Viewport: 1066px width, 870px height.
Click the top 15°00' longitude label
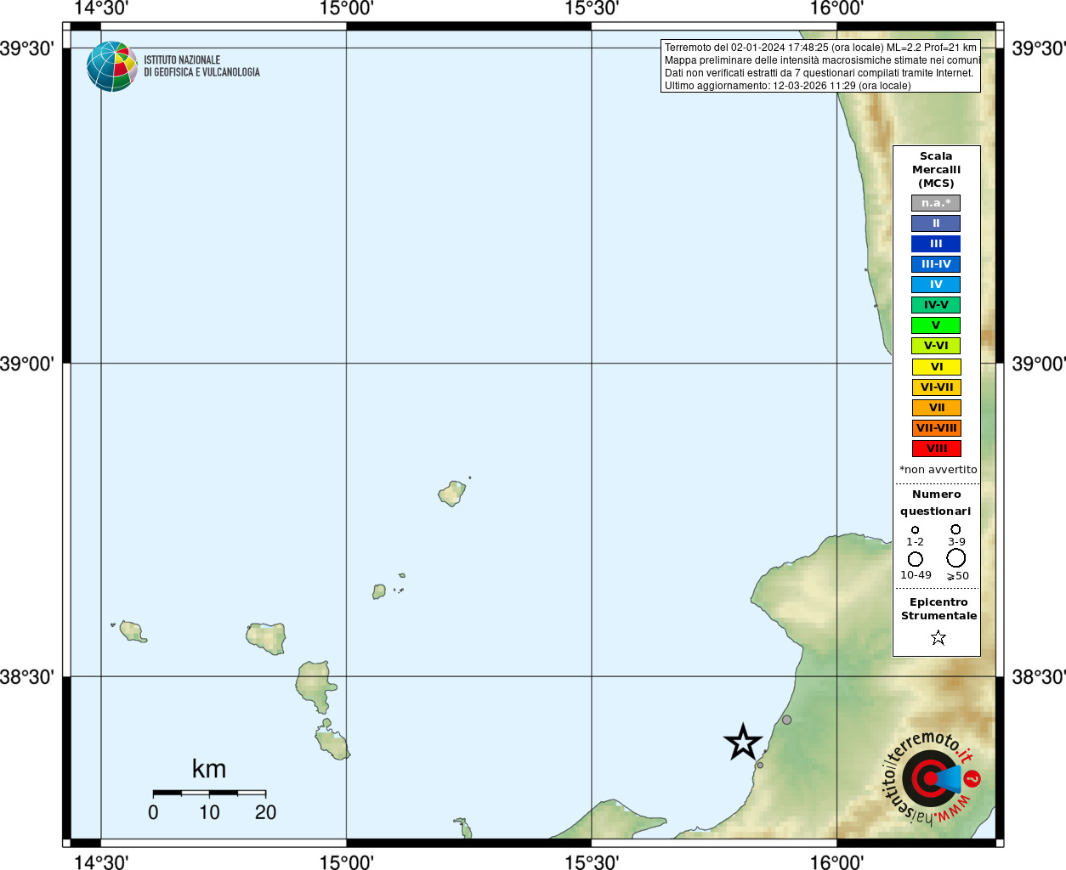[346, 8]
